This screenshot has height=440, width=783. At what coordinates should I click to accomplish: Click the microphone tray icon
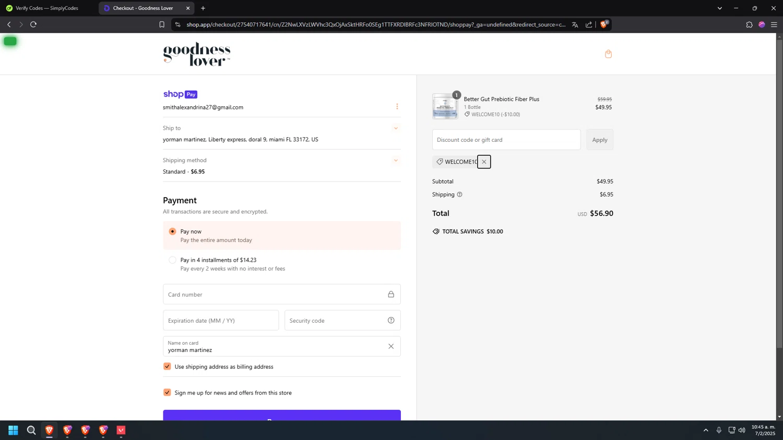coord(719,430)
